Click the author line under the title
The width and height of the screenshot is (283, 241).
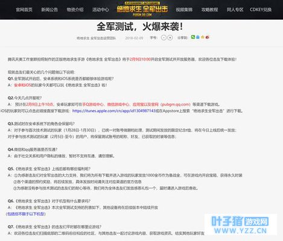point(97,38)
